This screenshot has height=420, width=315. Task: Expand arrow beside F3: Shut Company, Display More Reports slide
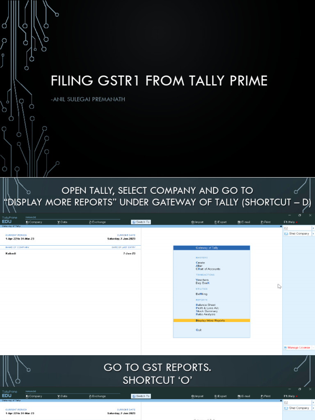pos(313,233)
